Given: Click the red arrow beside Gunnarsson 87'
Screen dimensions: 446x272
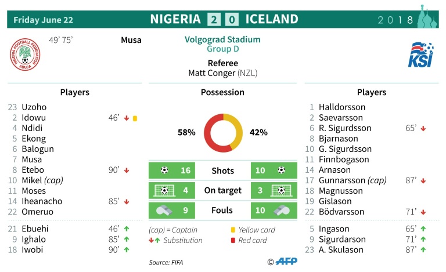Looking at the screenshot, I should (423, 180).
